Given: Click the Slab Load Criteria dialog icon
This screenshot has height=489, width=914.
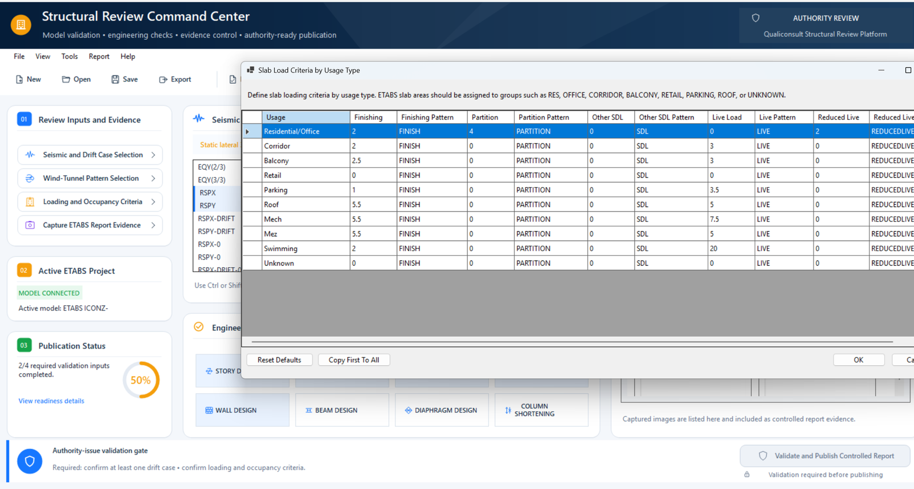Looking at the screenshot, I should [x=250, y=70].
